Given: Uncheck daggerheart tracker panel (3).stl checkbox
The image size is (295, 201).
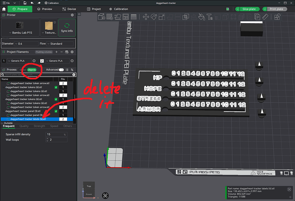Looking at the screenshot, I should [x=56, y=111].
